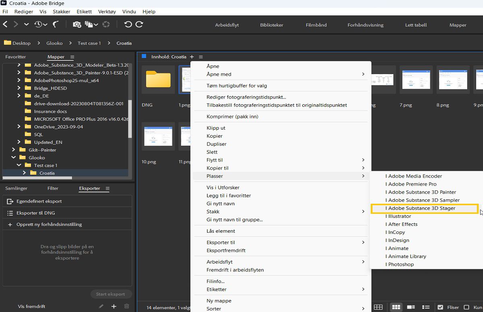Click the Desktop folder icon in path bar
This screenshot has height=312, width=483.
pyautogui.click(x=7, y=43)
